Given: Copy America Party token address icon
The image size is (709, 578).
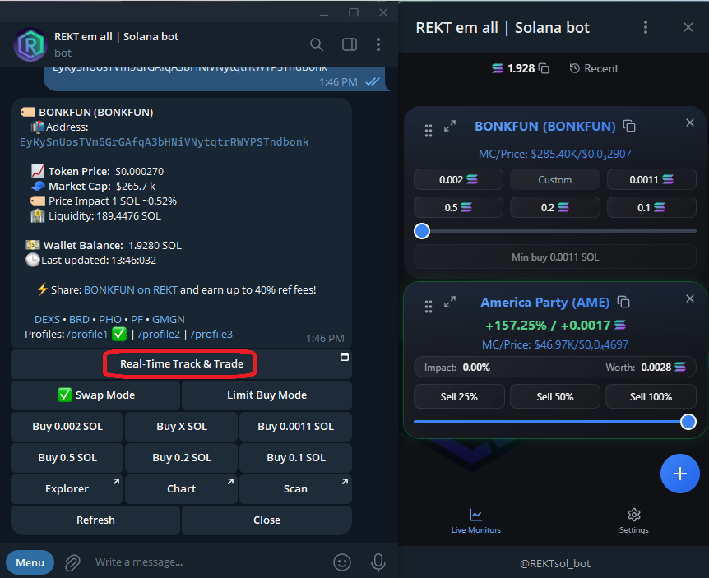Looking at the screenshot, I should [x=623, y=302].
